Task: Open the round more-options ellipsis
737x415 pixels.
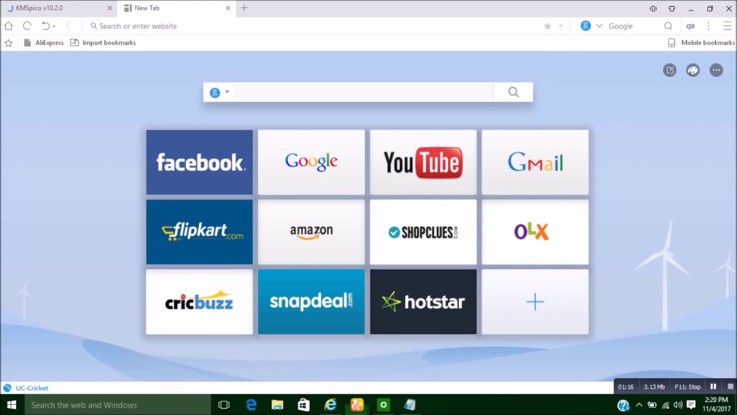Action: tap(716, 70)
